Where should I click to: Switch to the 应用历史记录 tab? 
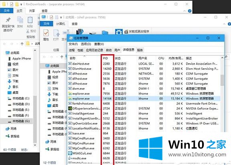[94, 50]
